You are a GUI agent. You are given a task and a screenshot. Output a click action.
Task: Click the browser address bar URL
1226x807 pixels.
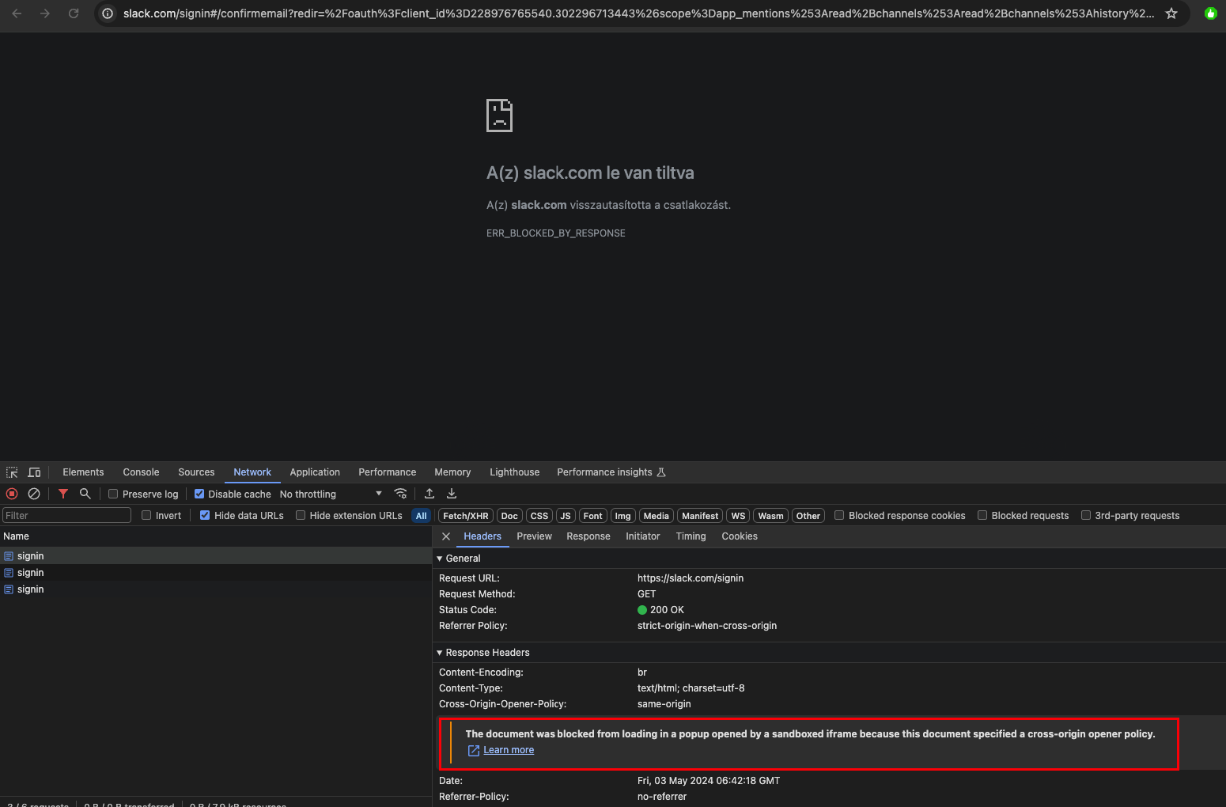tap(638, 13)
